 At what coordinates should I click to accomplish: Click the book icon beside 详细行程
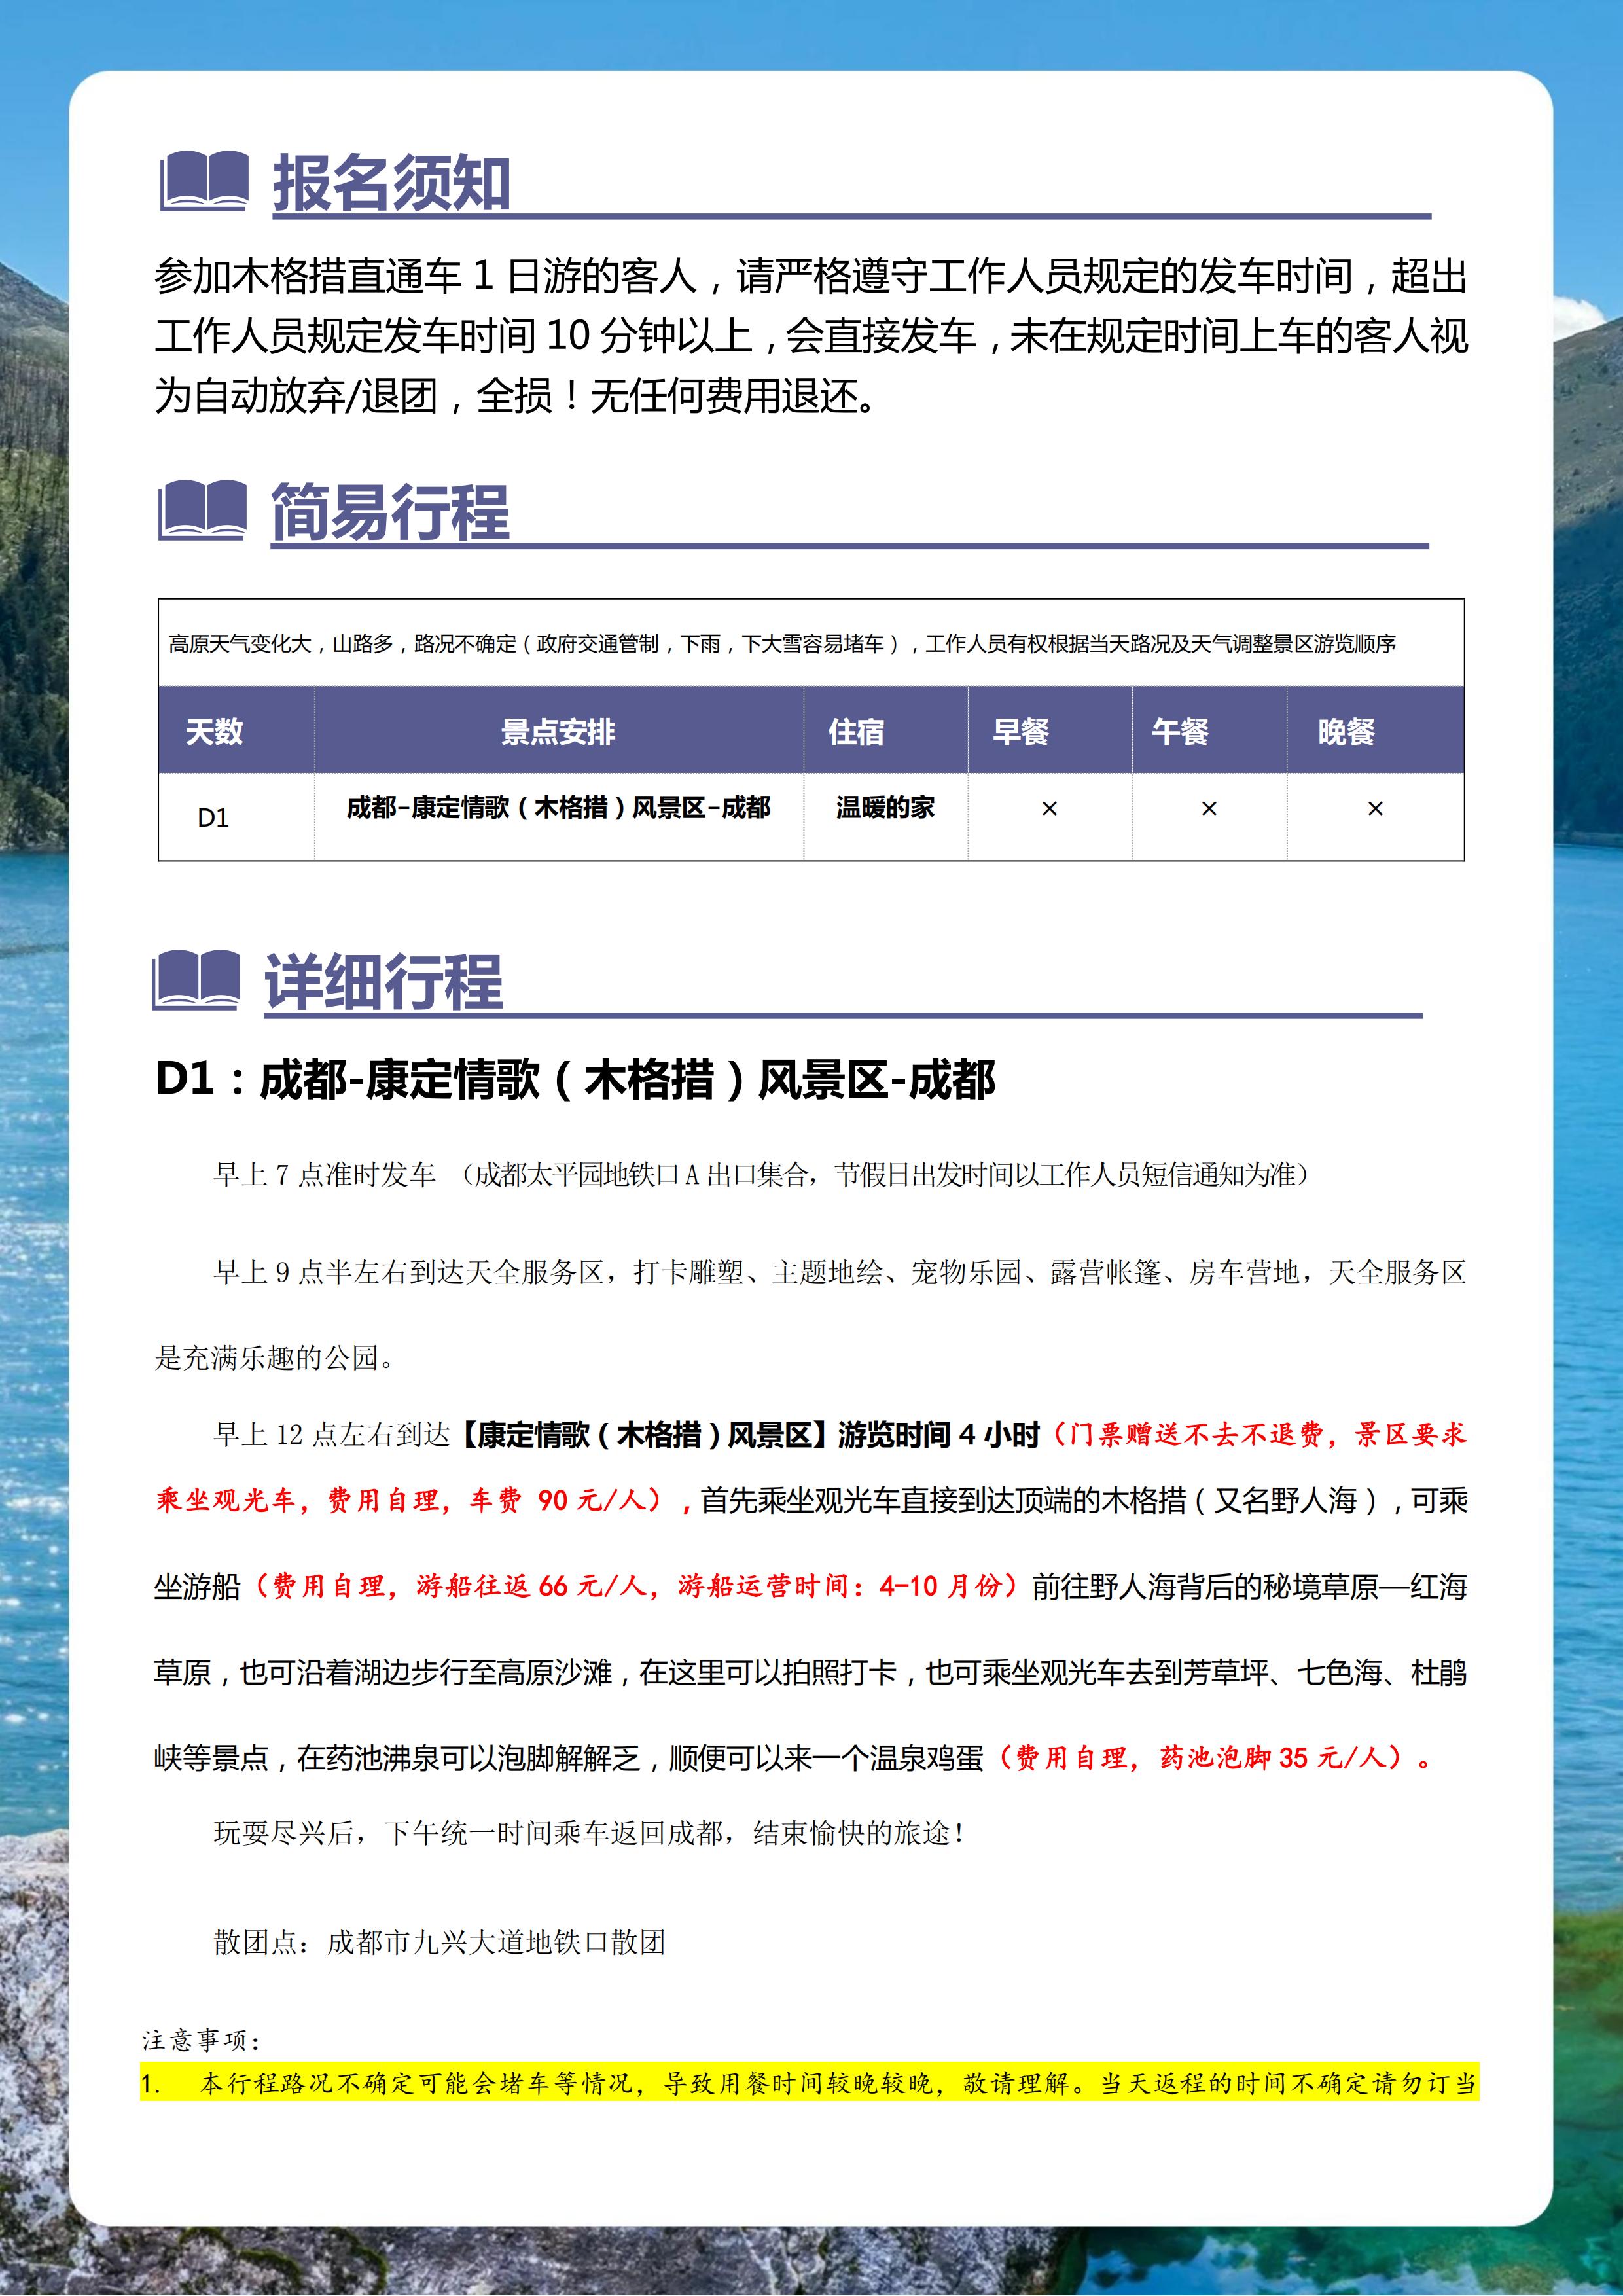196,980
